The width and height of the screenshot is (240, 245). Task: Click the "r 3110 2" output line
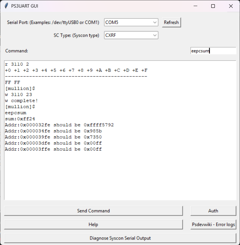coord(17,64)
